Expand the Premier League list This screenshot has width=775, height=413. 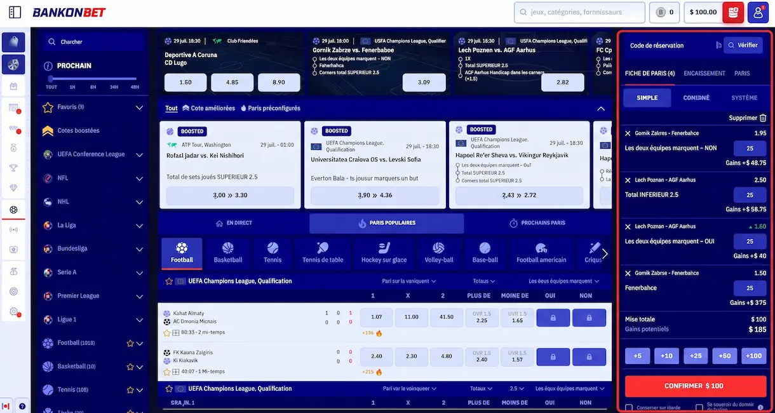[x=139, y=296]
